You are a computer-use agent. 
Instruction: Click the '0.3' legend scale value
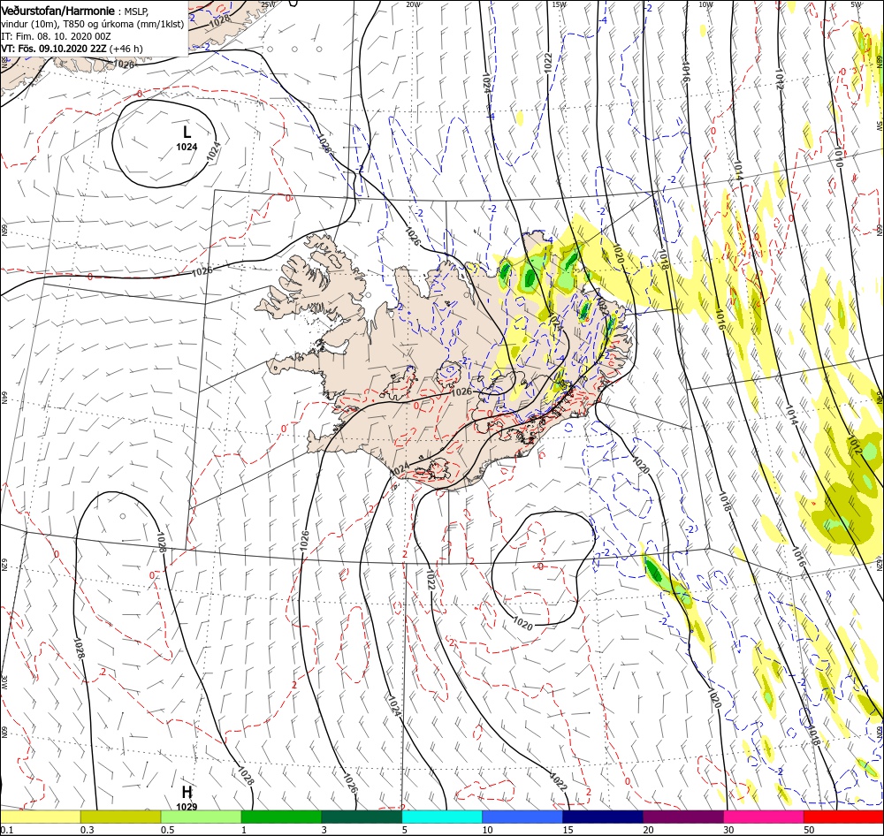coord(87,830)
